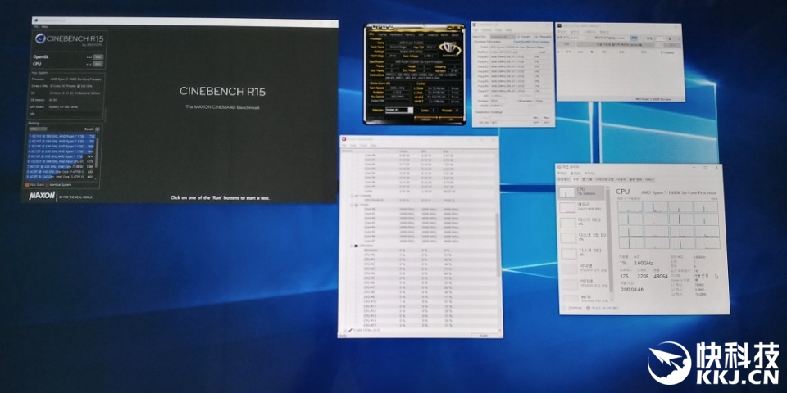Collapse the Utilization group in the sensor window
The image size is (787, 393).
pos(351,246)
